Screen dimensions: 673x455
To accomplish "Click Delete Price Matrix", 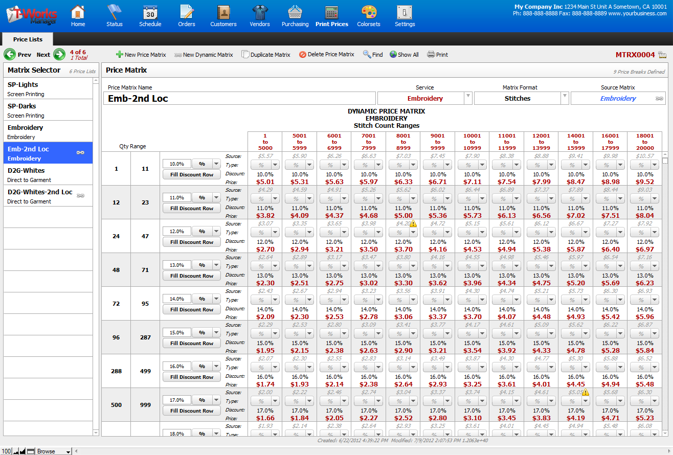I will tap(327, 55).
